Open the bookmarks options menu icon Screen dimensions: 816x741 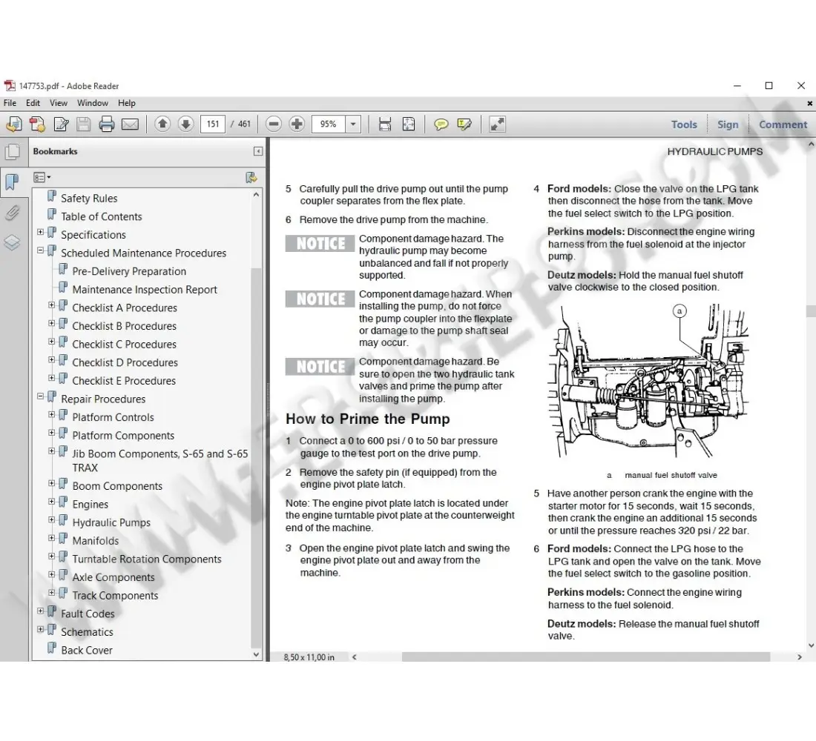42,178
